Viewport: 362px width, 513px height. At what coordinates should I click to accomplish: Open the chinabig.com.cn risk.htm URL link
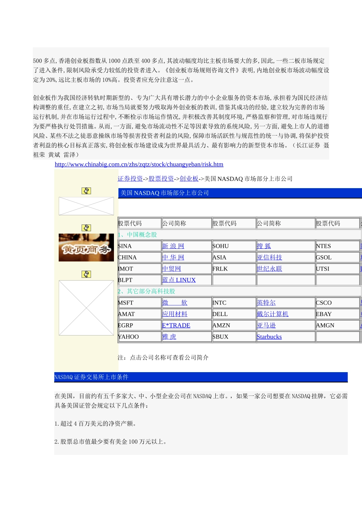[x=139, y=164]
